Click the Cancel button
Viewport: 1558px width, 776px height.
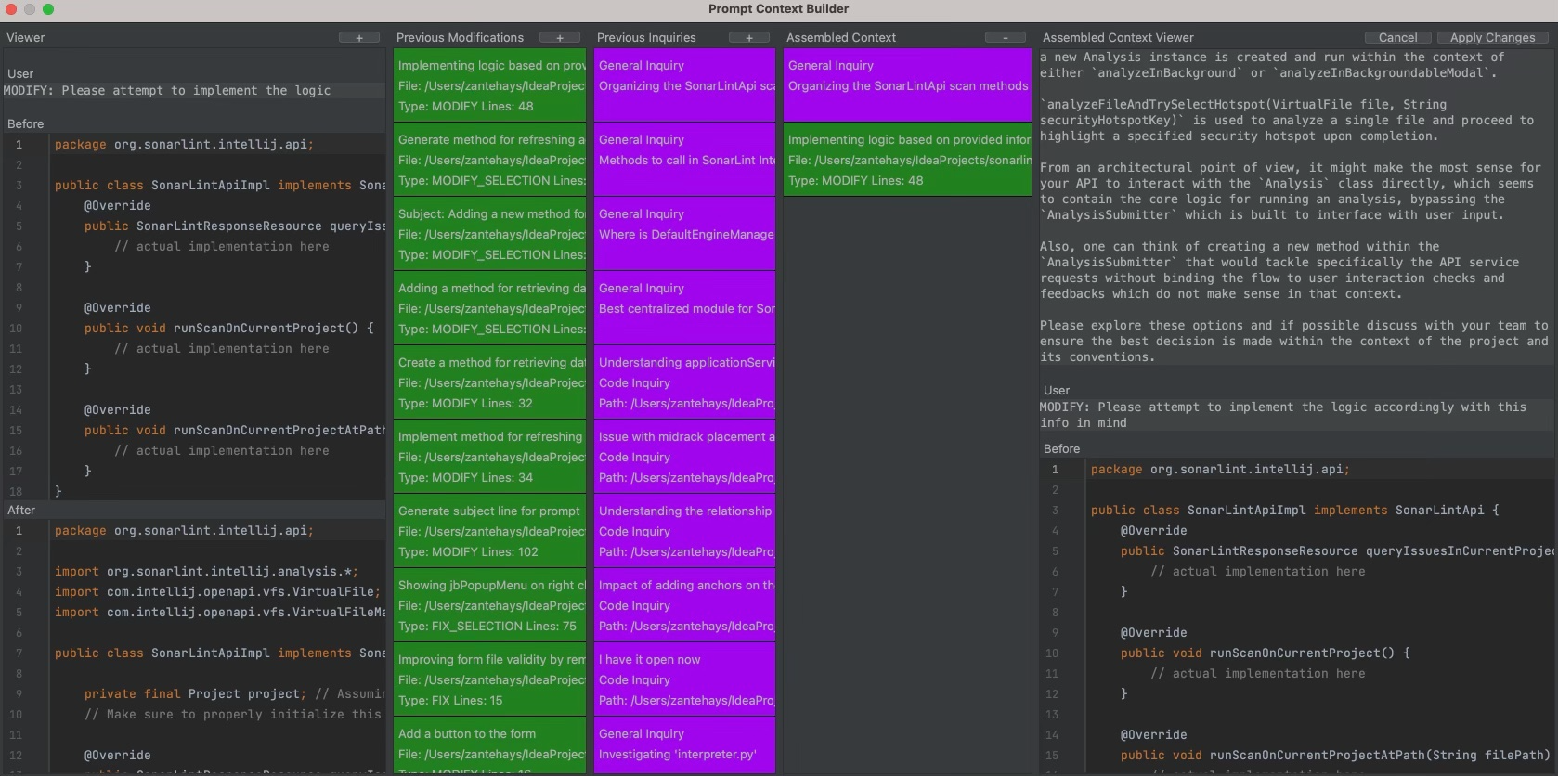tap(1397, 38)
